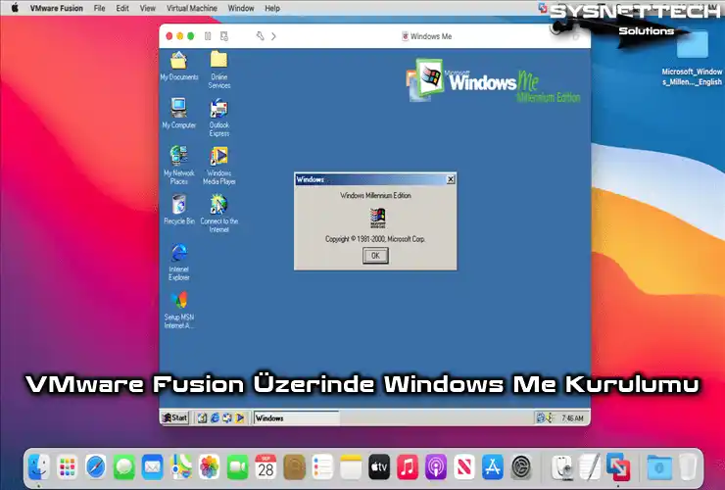The height and width of the screenshot is (490, 725).
Task: Open Podcasts in the Dock
Action: (436, 466)
